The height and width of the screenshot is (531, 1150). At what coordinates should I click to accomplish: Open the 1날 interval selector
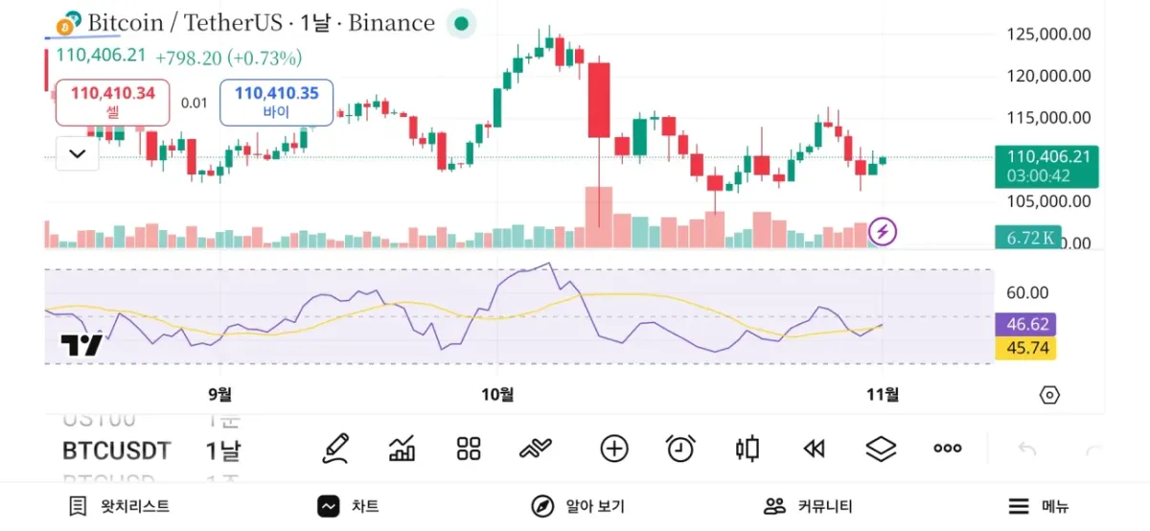click(223, 450)
